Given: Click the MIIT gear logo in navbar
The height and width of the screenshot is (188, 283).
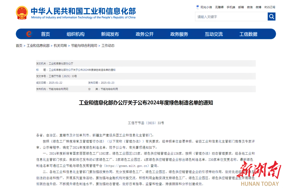Looking at the screenshot, I should [x=29, y=34].
